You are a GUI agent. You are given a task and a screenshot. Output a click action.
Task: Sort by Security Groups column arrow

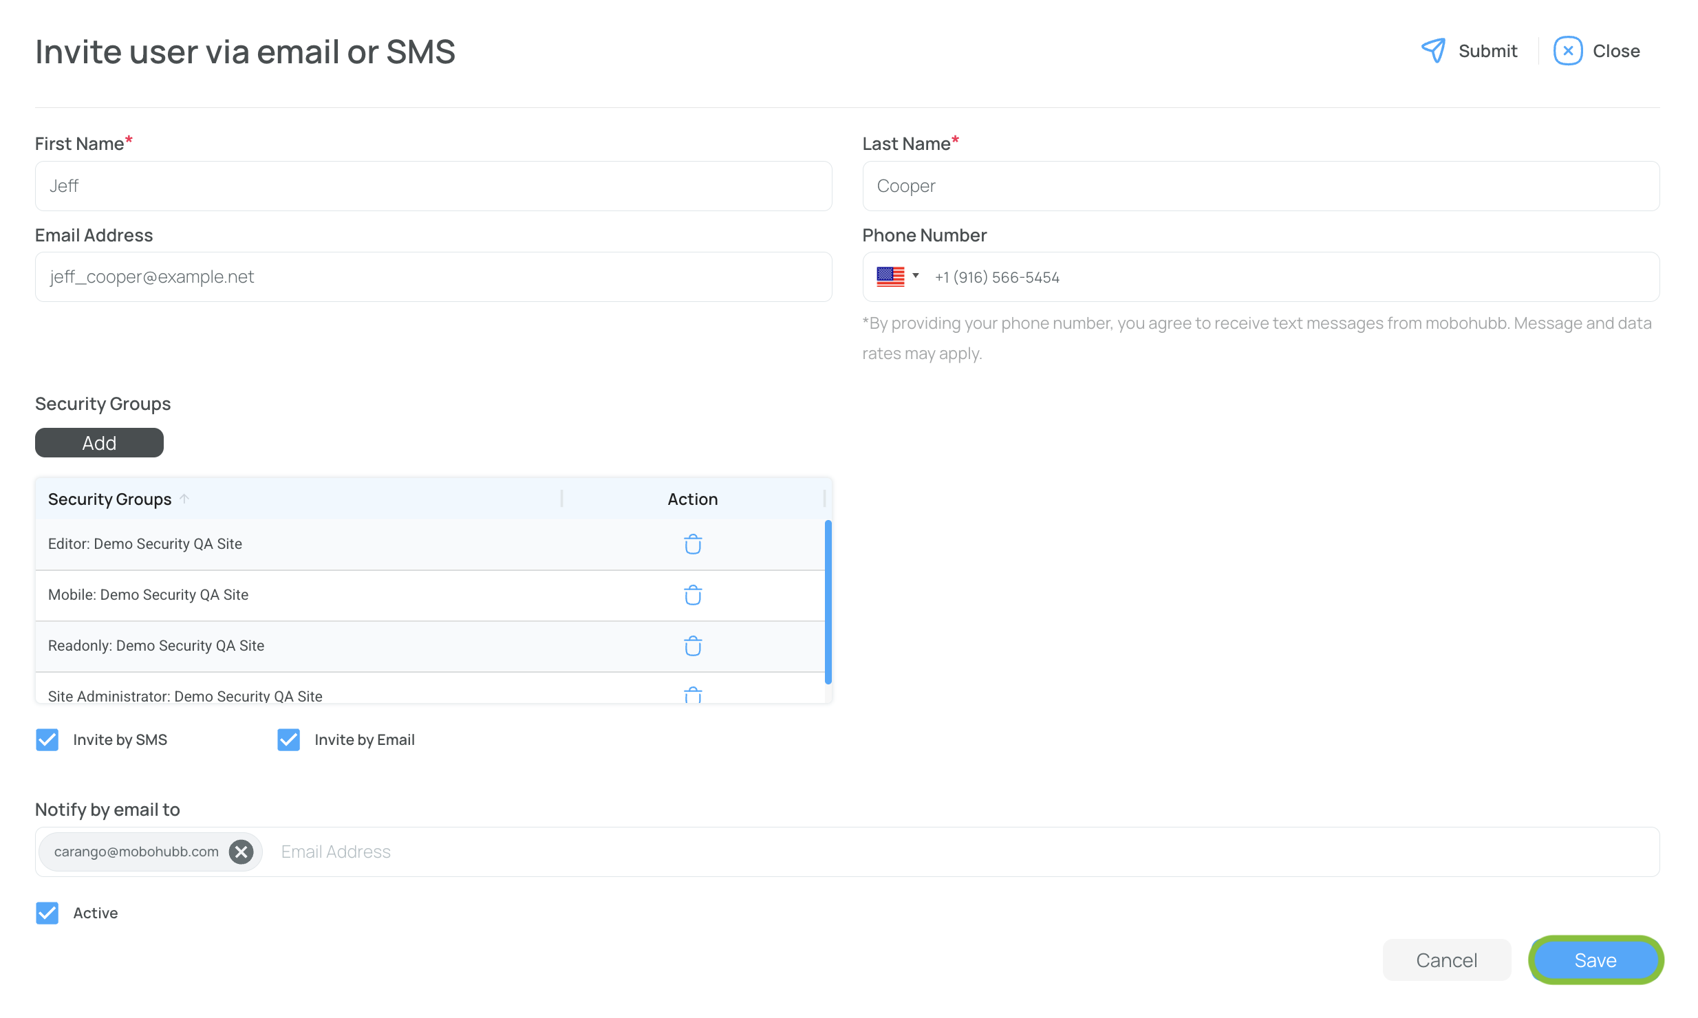pyautogui.click(x=184, y=499)
